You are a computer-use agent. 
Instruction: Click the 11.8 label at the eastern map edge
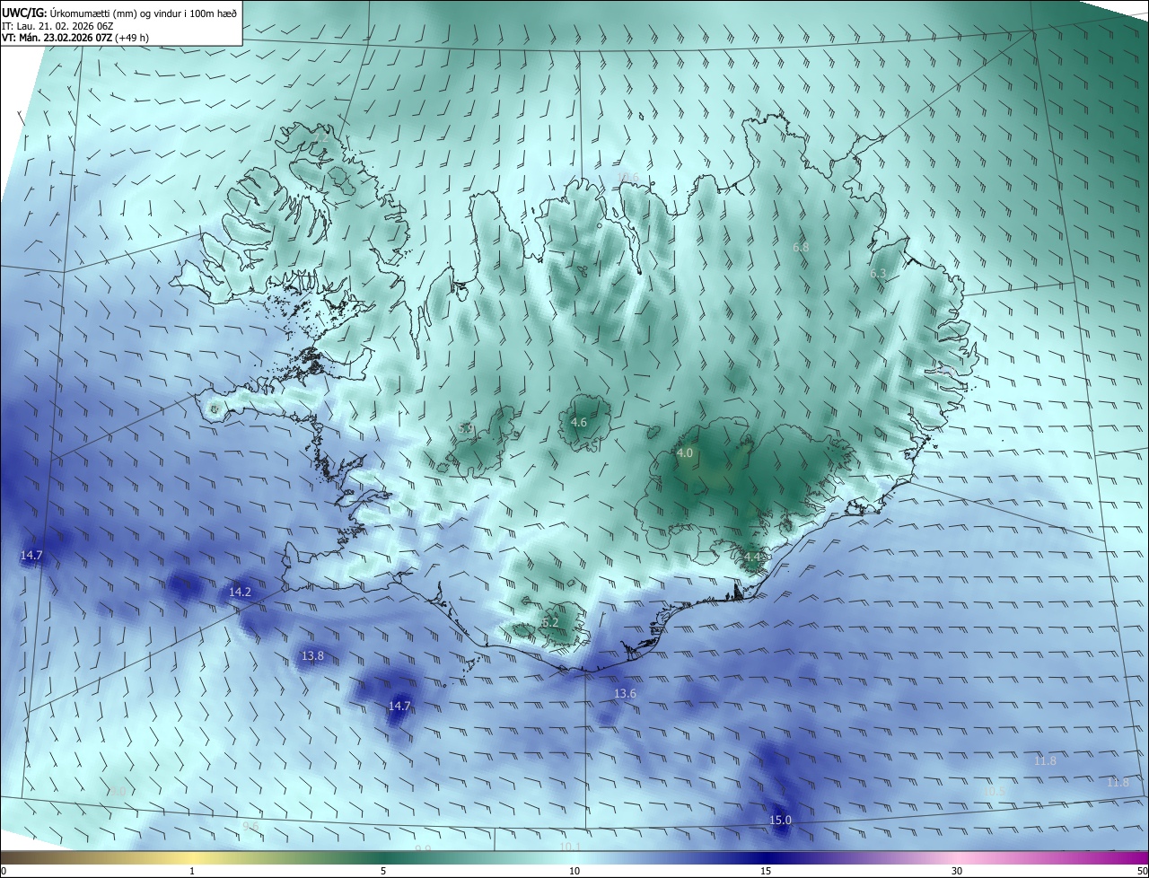click(x=1118, y=783)
